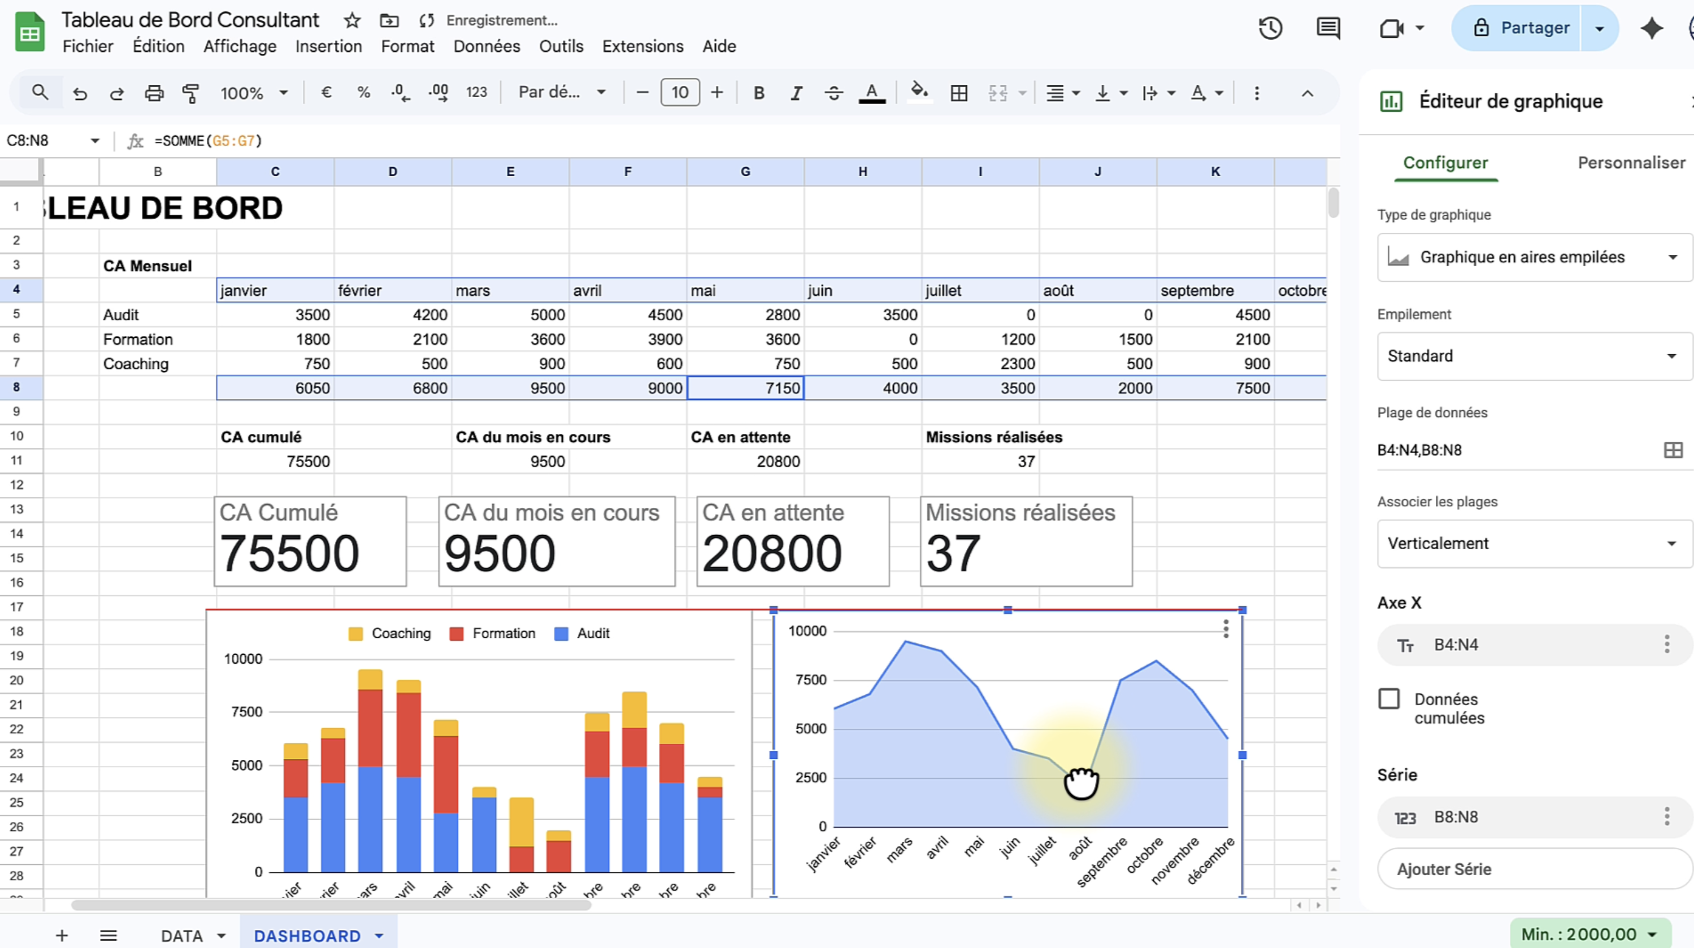Open the fill color paint bucket

click(919, 92)
